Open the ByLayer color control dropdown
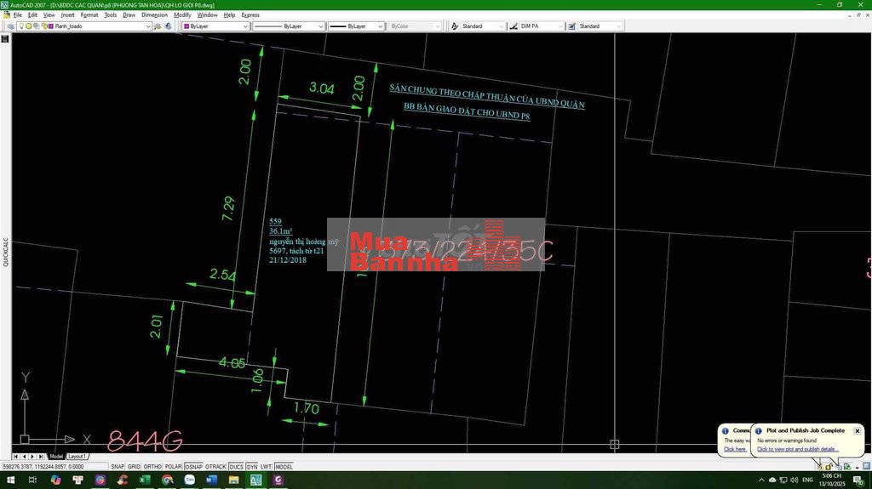Image resolution: width=872 pixels, height=489 pixels. click(245, 26)
